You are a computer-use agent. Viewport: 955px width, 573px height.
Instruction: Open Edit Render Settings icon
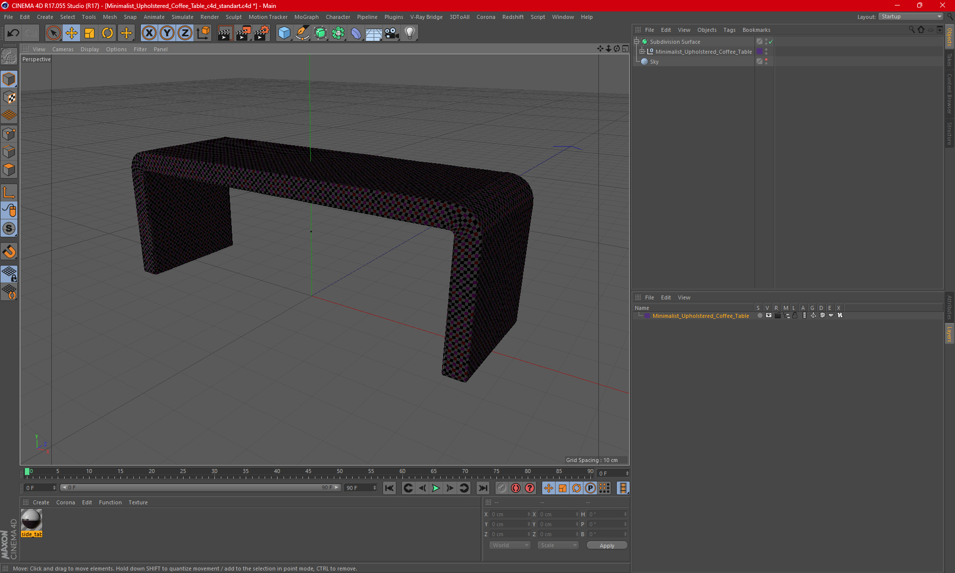click(x=262, y=33)
